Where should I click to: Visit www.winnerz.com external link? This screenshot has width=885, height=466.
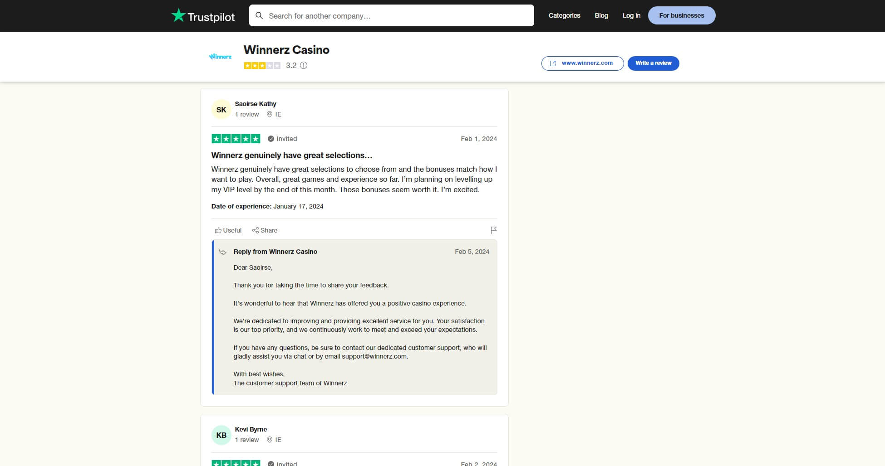point(582,63)
